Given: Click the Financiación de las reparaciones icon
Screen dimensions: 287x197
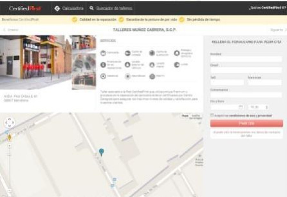Looking at the screenshot, I should pyautogui.click(x=103, y=65).
